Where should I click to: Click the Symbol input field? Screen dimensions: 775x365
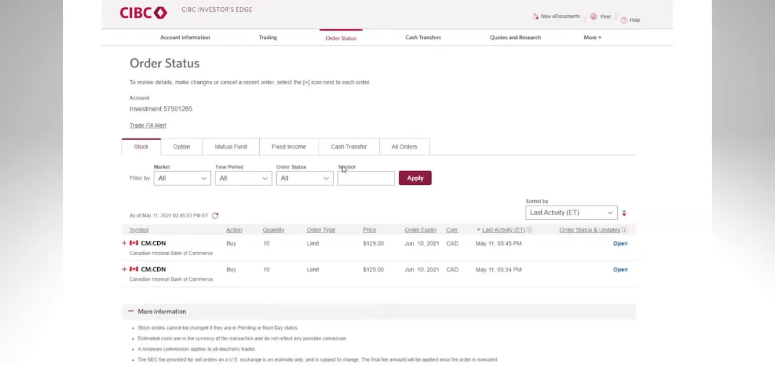[366, 178]
